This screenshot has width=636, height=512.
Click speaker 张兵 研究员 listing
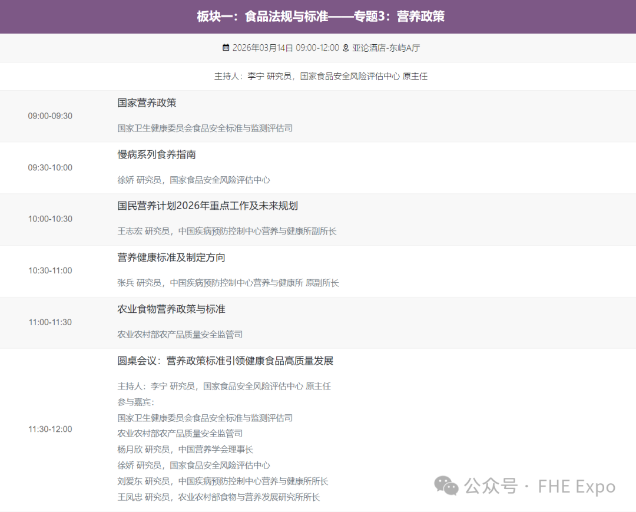click(227, 283)
